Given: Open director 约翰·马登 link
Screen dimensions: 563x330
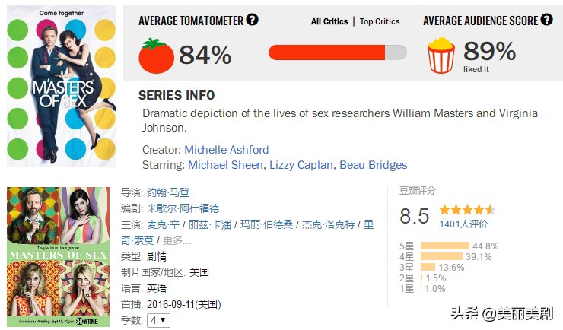Looking at the screenshot, I should coord(168,192).
